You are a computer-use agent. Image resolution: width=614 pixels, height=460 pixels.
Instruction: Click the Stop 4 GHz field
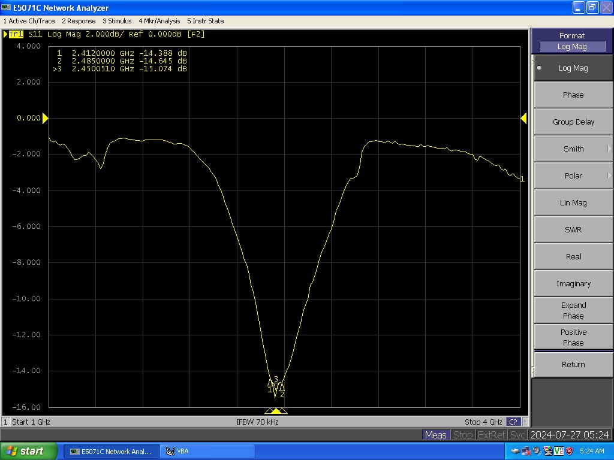click(483, 422)
